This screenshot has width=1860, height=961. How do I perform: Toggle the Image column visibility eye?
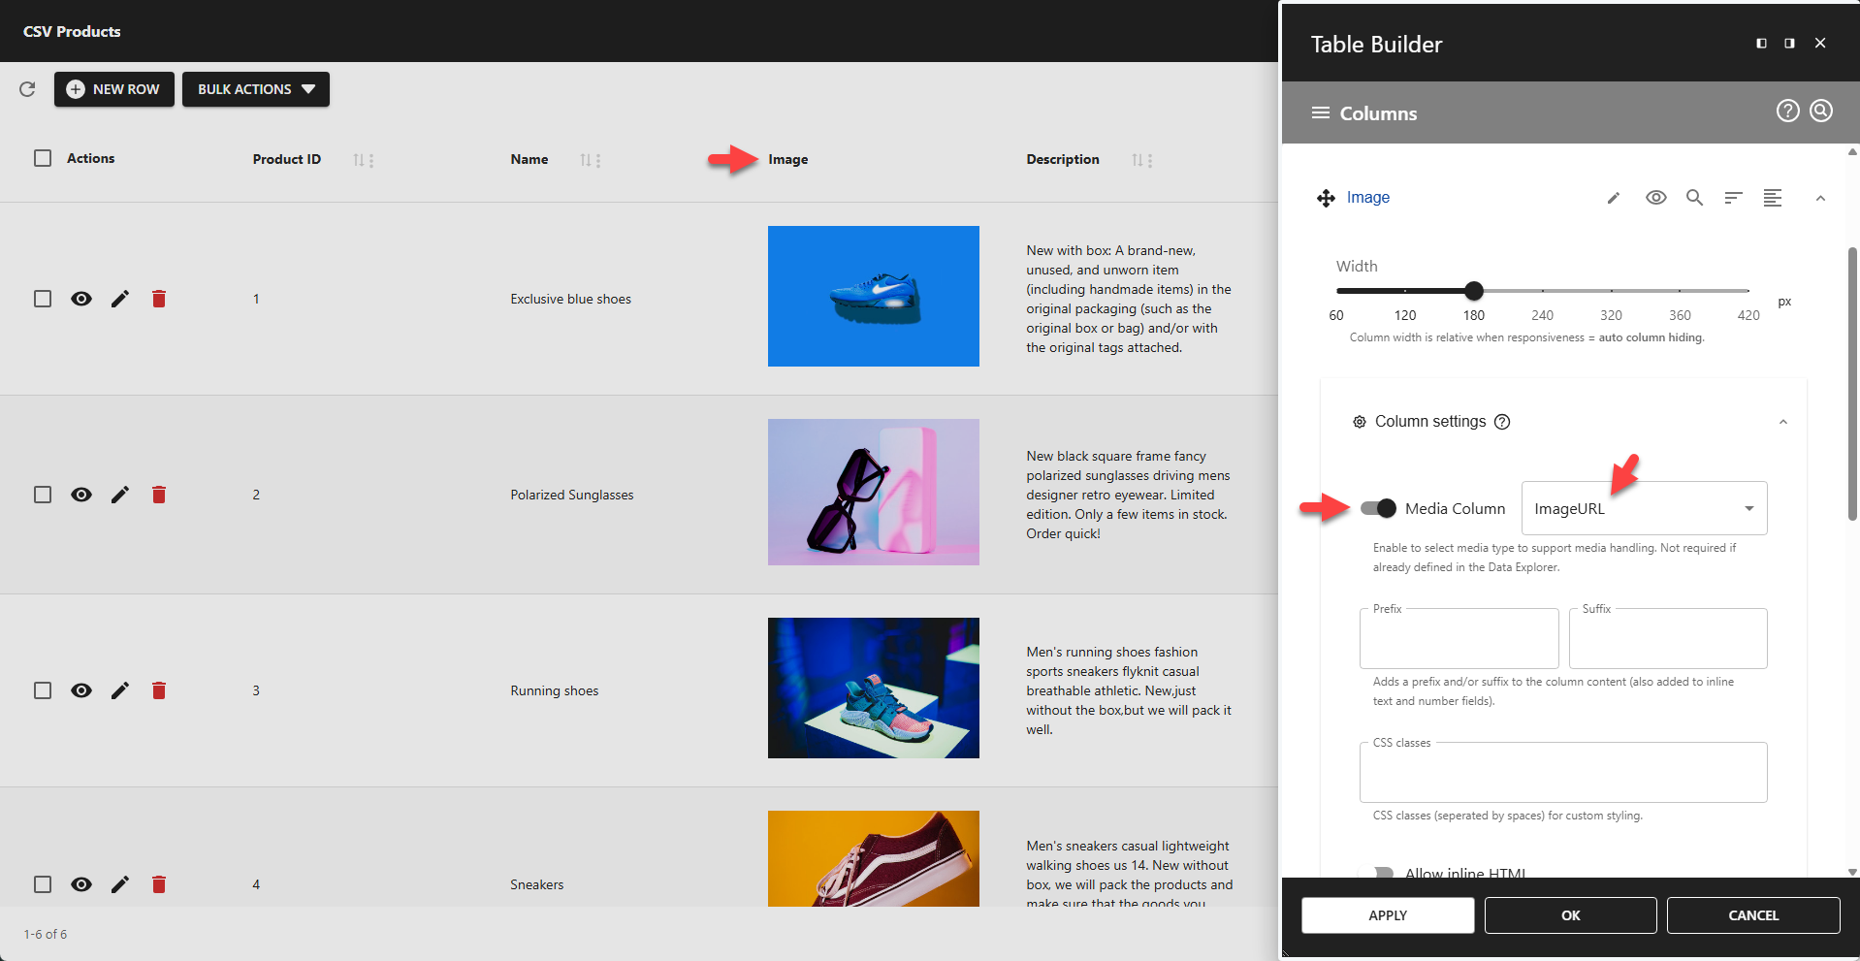point(1655,198)
